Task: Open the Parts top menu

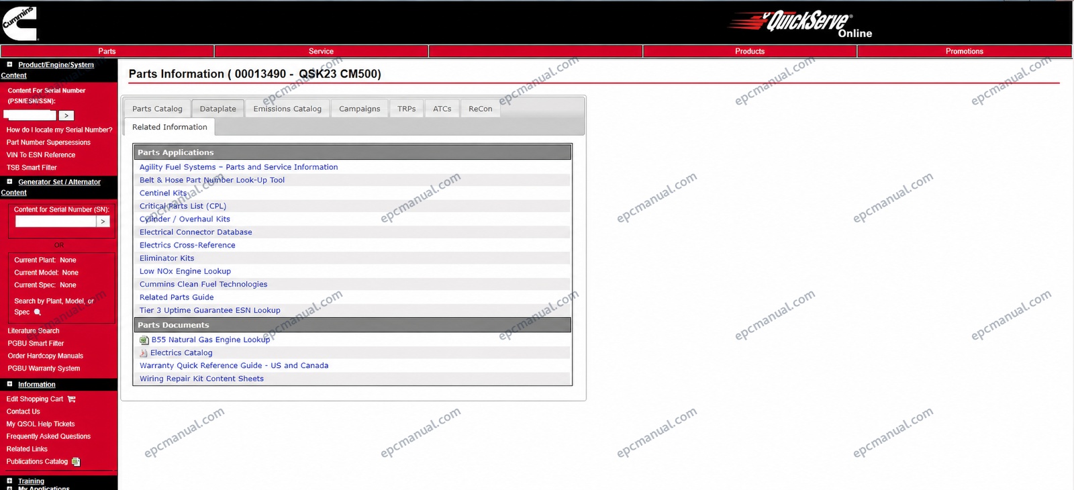Action: coord(107,51)
